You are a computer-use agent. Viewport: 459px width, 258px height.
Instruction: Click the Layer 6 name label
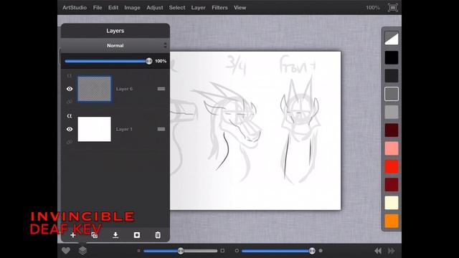[124, 89]
